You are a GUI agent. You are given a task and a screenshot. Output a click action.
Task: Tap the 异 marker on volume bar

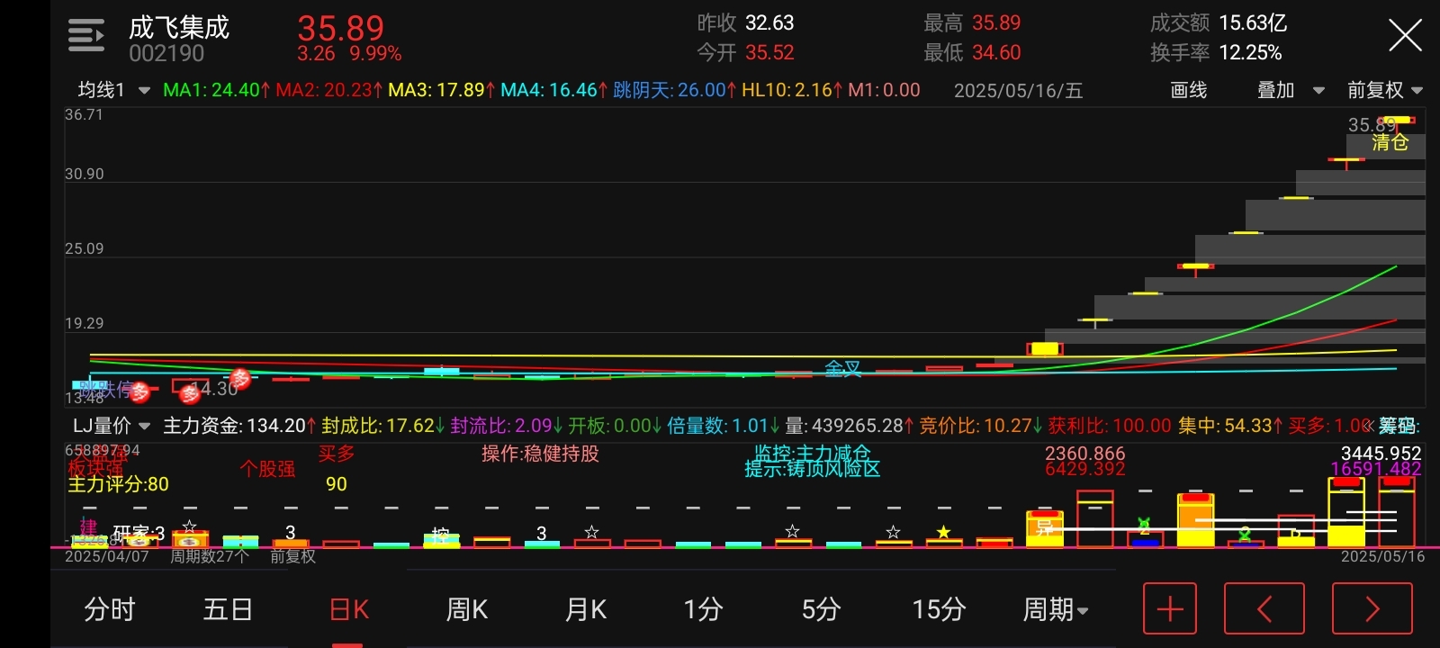[x=1044, y=528]
